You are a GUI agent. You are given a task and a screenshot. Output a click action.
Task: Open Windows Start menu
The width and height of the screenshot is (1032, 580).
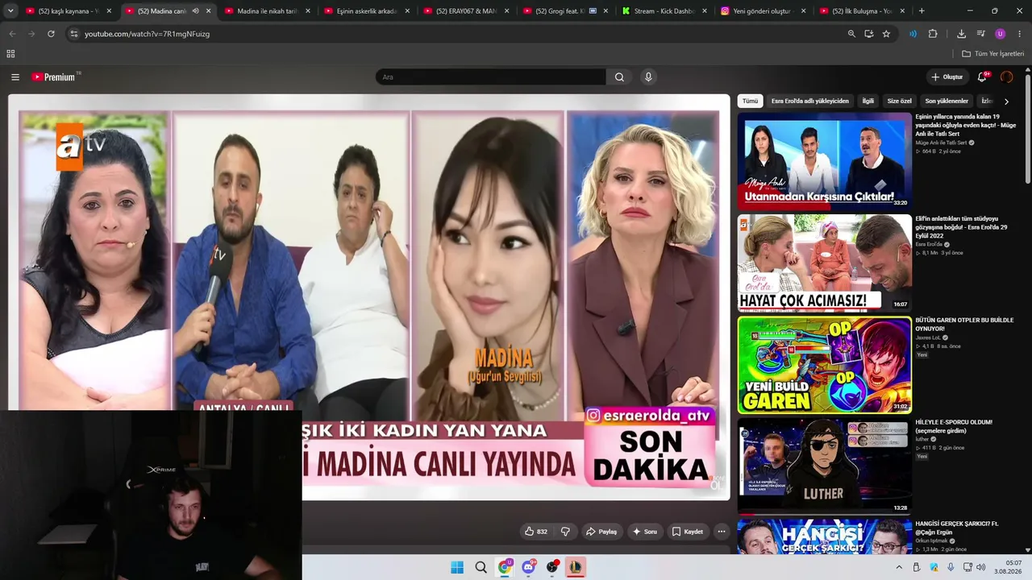[x=457, y=567]
